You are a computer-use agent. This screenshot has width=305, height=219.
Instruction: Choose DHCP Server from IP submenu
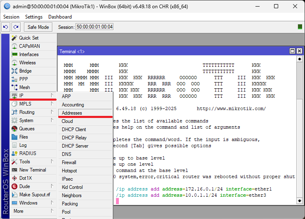point(75,146)
